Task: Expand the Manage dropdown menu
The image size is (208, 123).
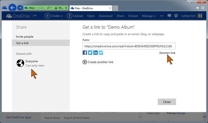Action: coord(149,16)
